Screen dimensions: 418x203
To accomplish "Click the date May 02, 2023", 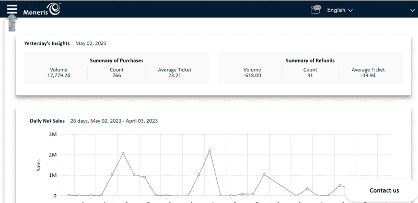I will [x=91, y=43].
